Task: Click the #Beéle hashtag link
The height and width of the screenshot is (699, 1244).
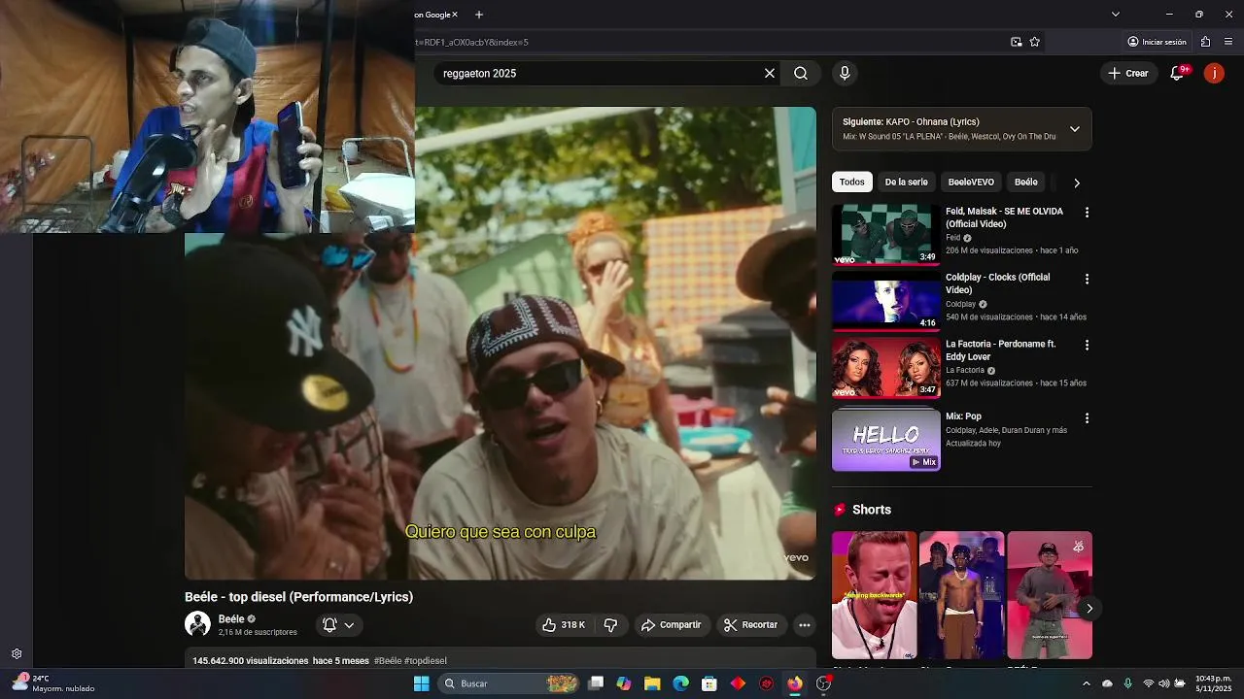Action: [387, 661]
